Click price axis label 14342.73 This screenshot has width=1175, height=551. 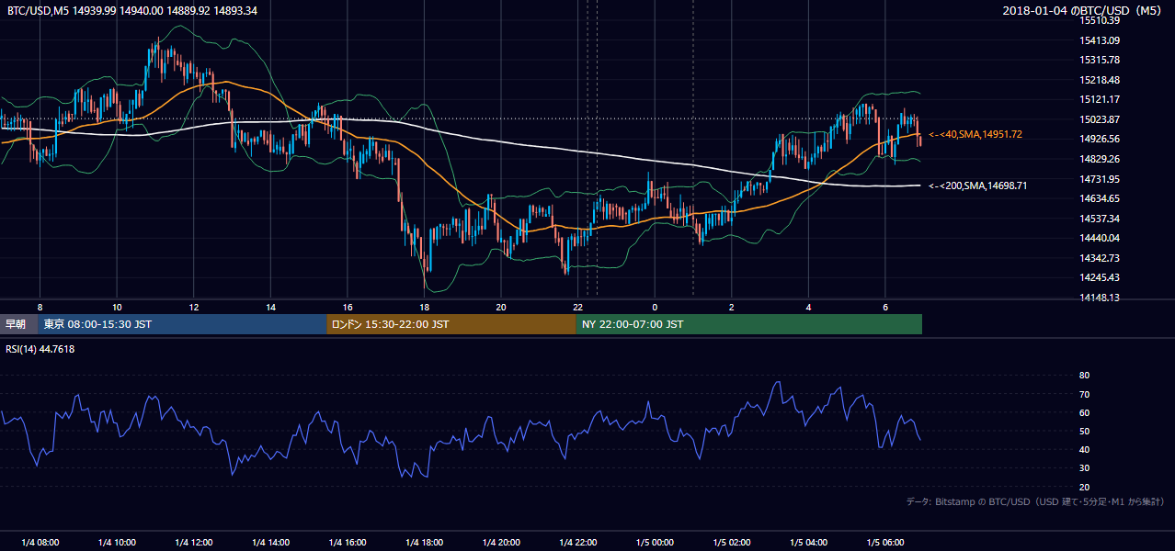pyautogui.click(x=1100, y=258)
